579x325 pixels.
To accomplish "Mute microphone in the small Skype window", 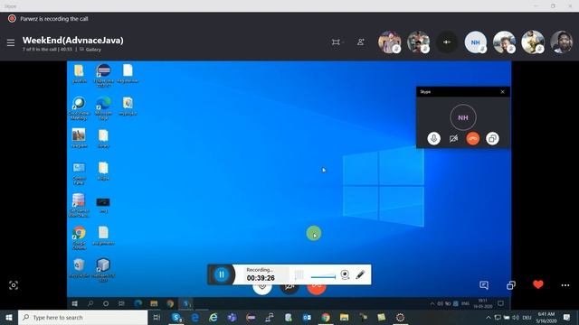I will coord(434,138).
